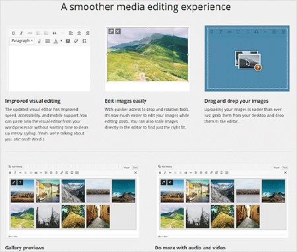Click the justify text icon beside the underline icon
This screenshot has height=252, width=297.
click(x=48, y=41)
